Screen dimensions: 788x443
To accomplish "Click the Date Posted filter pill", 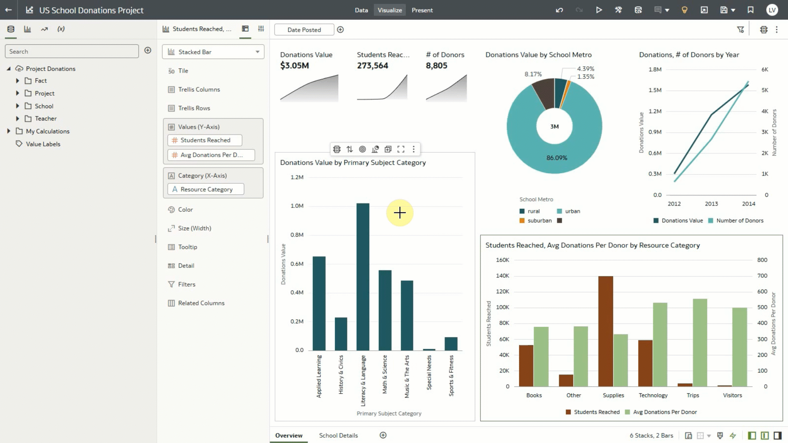I will point(304,29).
